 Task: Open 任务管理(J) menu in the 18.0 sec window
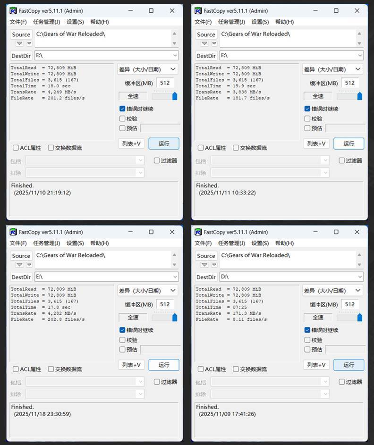pos(47,22)
